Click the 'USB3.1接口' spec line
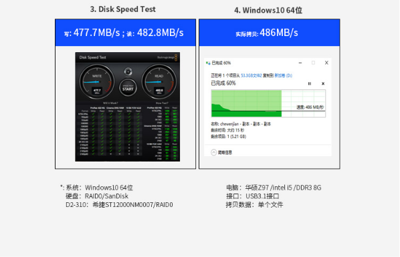The height and width of the screenshot is (257, 400). [x=252, y=196]
